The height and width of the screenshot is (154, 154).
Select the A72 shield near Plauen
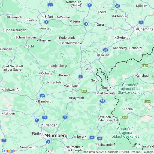click(x=105, y=50)
